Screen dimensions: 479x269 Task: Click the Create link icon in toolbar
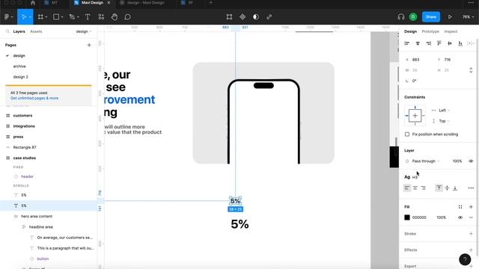(x=269, y=16)
